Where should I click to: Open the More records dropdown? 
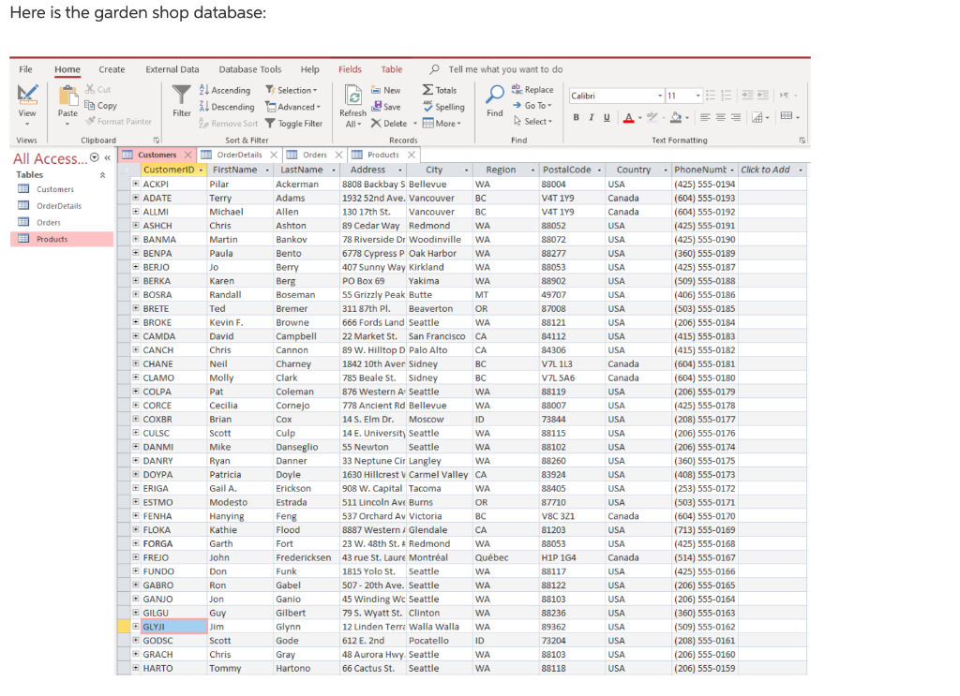[442, 123]
